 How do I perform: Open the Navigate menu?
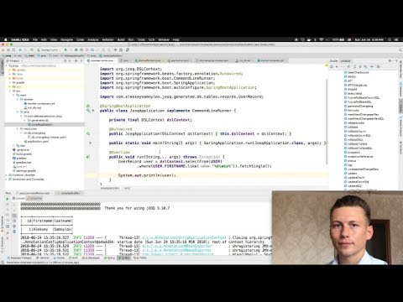66,39
